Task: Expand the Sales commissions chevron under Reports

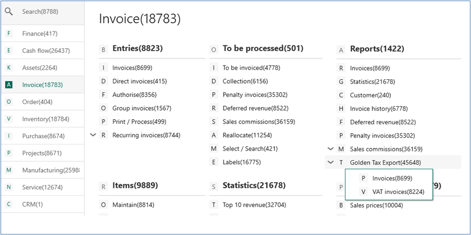Action: click(330, 148)
